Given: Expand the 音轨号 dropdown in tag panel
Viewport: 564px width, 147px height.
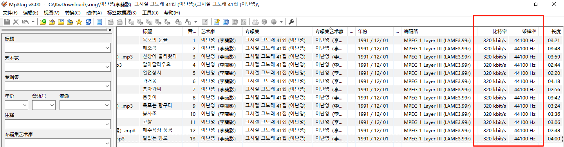Looking at the screenshot, I should point(52,105).
